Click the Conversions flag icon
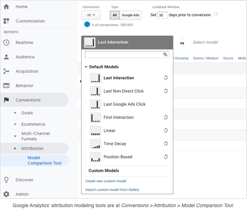This screenshot has height=212, width=247. tap(6, 100)
